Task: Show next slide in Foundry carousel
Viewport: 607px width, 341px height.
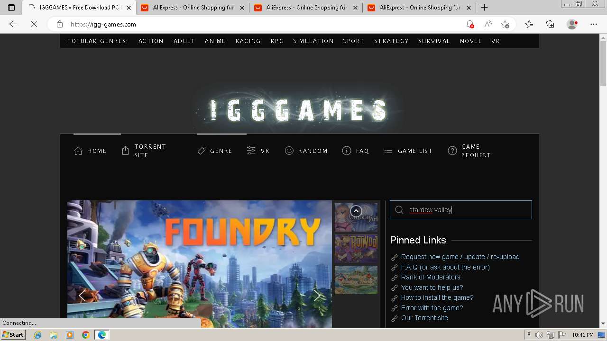Action: (x=317, y=296)
